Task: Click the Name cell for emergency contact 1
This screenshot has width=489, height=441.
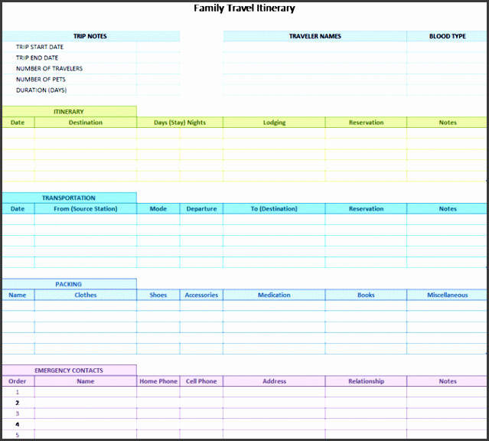Action: [x=86, y=392]
